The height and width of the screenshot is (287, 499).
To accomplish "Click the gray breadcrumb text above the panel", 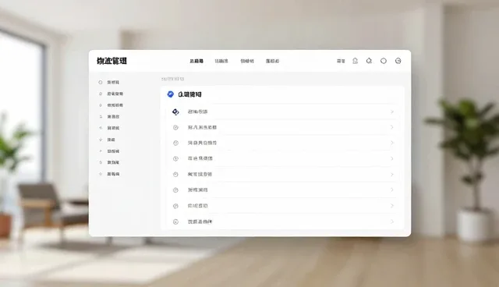I will tap(172, 79).
